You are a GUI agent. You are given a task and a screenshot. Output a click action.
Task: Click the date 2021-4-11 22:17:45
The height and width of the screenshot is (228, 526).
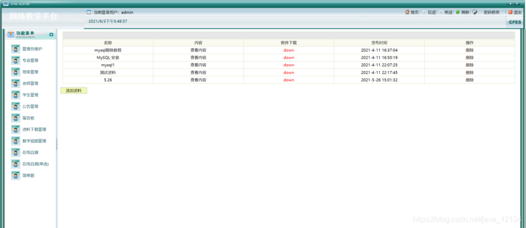coord(379,73)
